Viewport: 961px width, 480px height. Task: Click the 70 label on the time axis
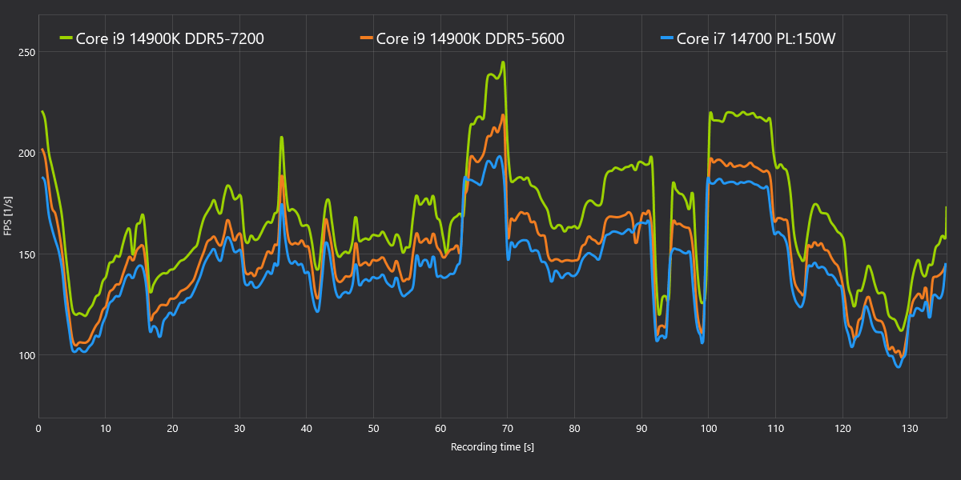(507, 429)
